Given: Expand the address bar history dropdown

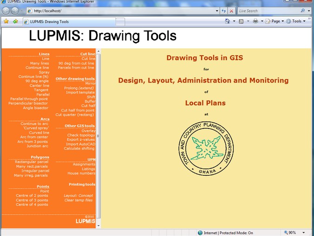Looking at the screenshot, I should coord(216,11).
